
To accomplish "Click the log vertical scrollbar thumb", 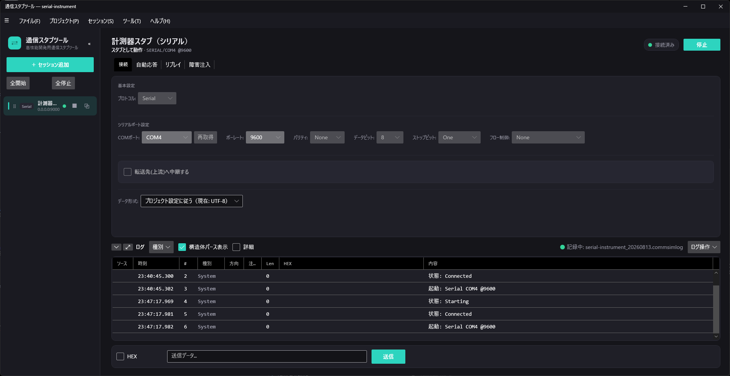I will pos(716,309).
